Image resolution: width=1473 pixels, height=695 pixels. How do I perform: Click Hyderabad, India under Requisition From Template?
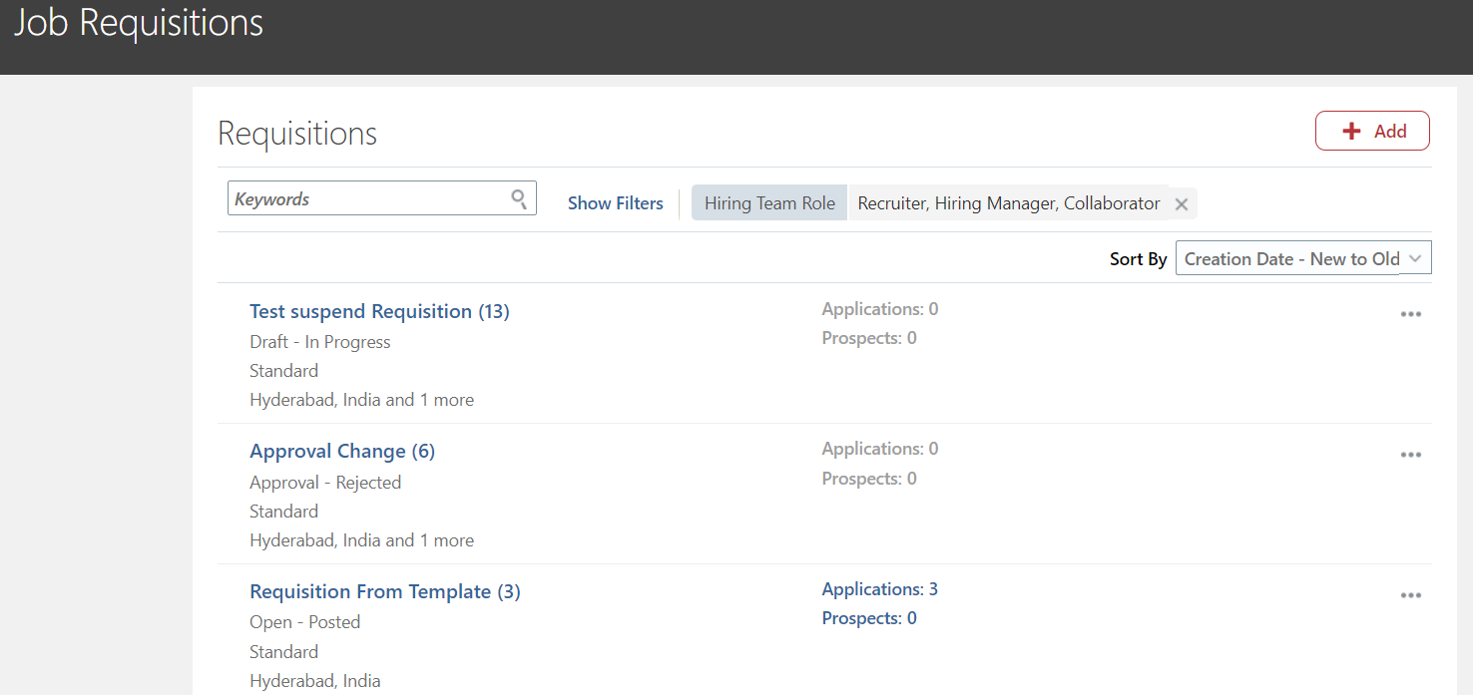(315, 682)
